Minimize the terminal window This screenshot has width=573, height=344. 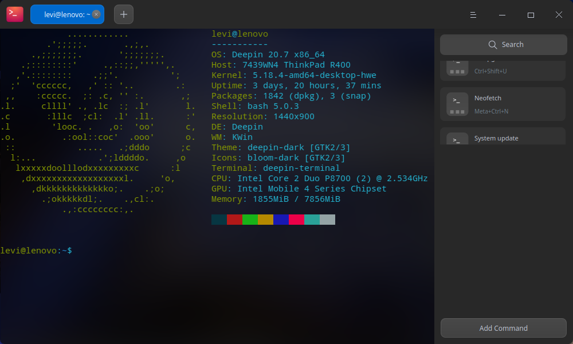click(x=502, y=15)
